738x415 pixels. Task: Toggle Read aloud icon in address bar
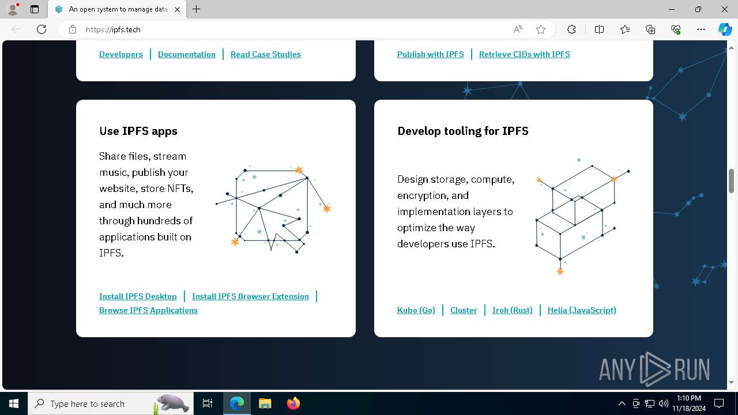click(518, 29)
